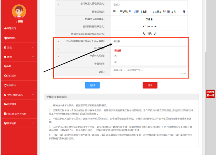Select 否 from the dropdown list

(115, 56)
